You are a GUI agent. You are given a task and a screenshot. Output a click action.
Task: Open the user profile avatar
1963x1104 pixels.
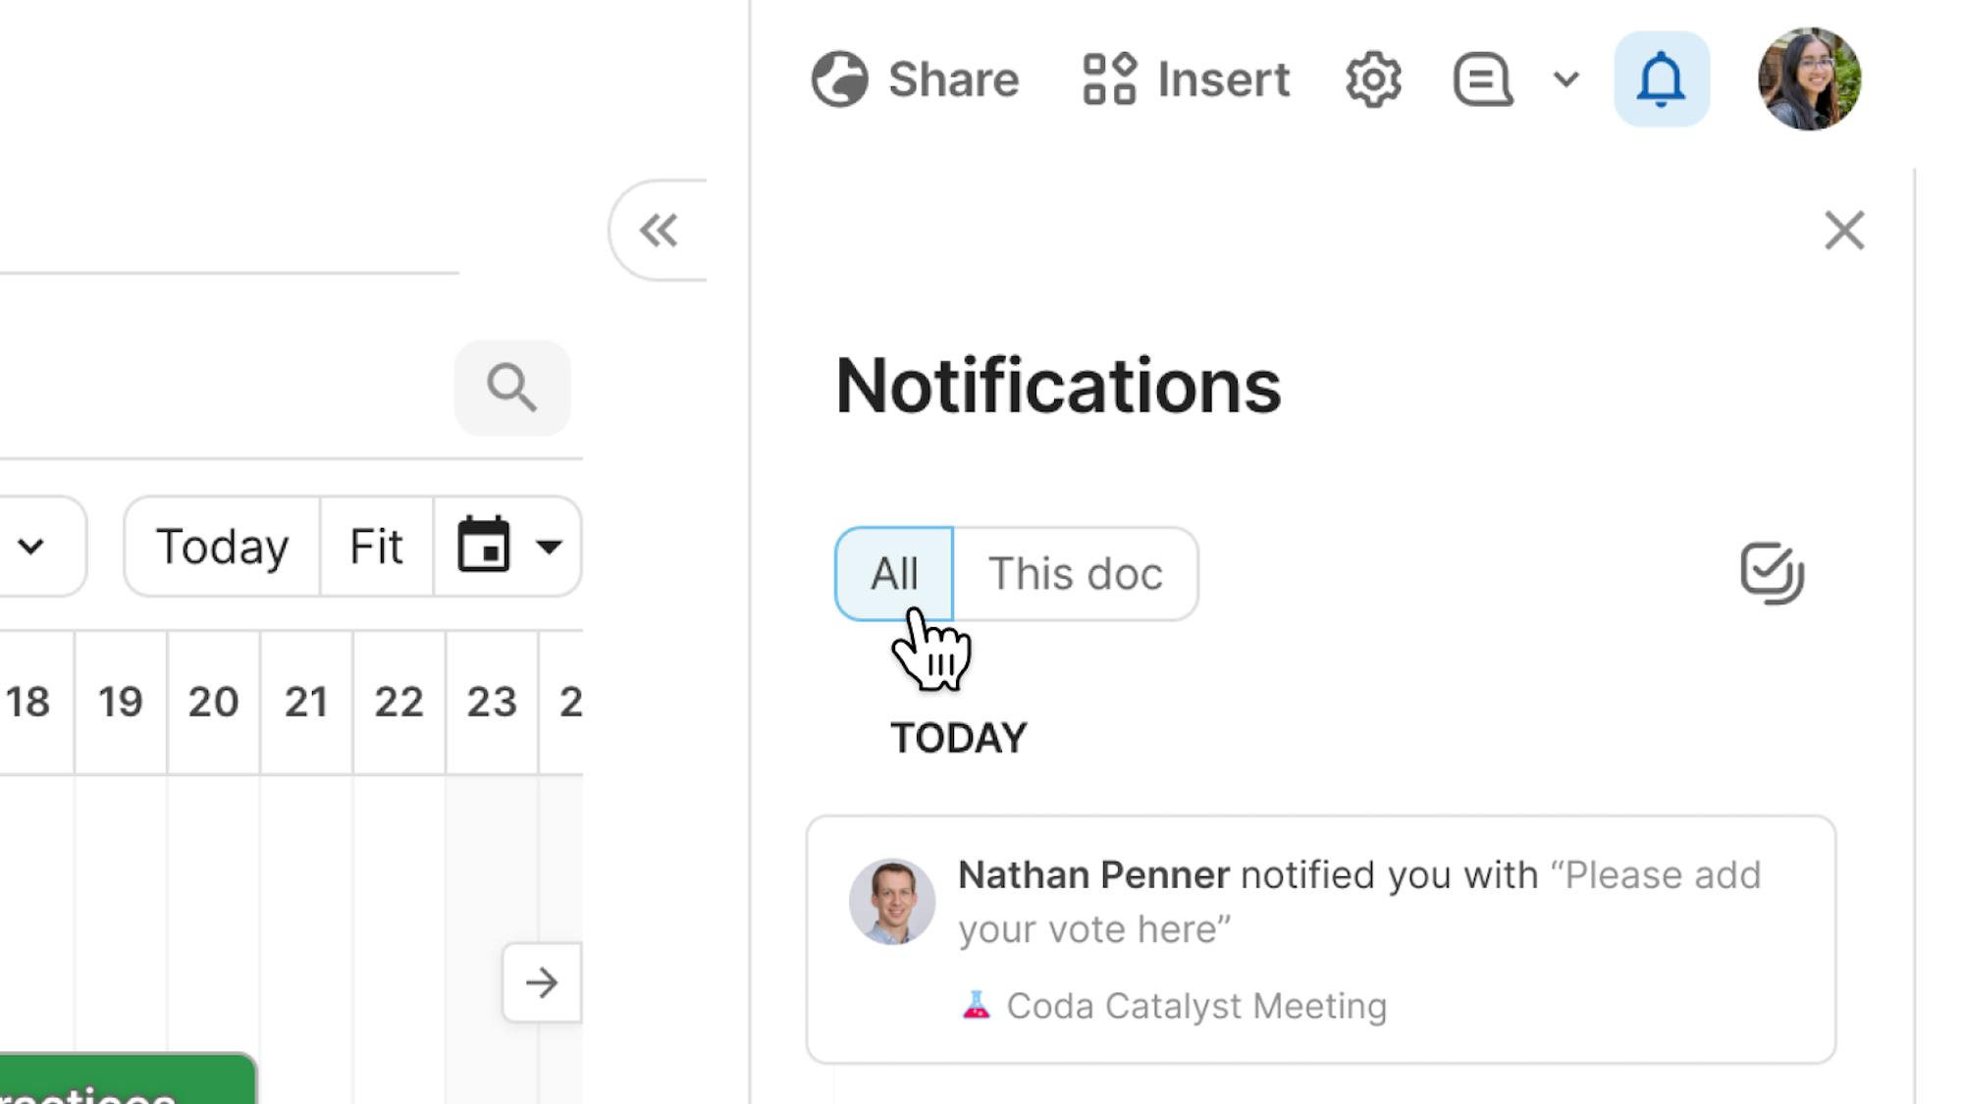point(1809,79)
